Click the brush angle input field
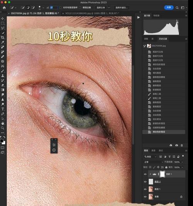 pyautogui.click(x=54, y=8)
